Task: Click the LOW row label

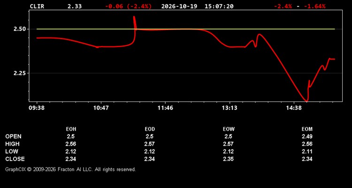Action: (x=12, y=151)
